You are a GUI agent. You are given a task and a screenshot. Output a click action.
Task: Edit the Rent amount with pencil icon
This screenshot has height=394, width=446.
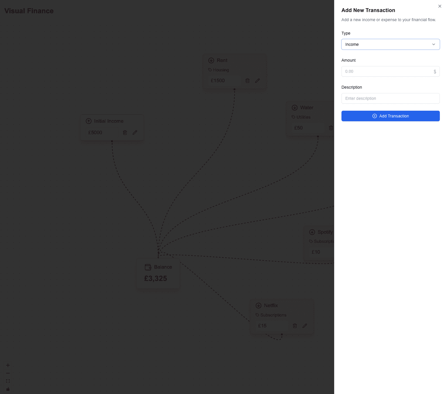257,80
